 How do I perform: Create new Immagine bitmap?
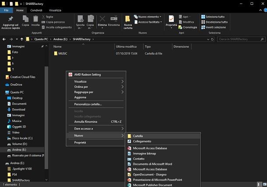[x=163, y=153]
